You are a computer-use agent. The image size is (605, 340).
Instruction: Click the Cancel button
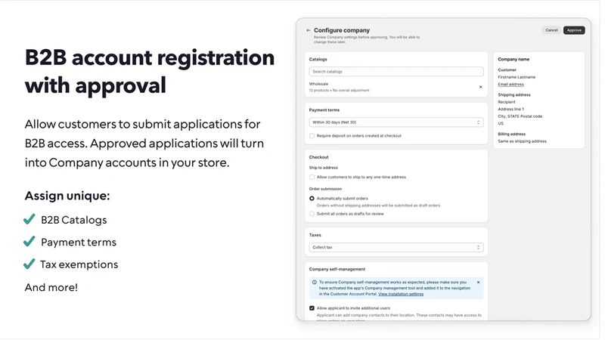(x=551, y=30)
